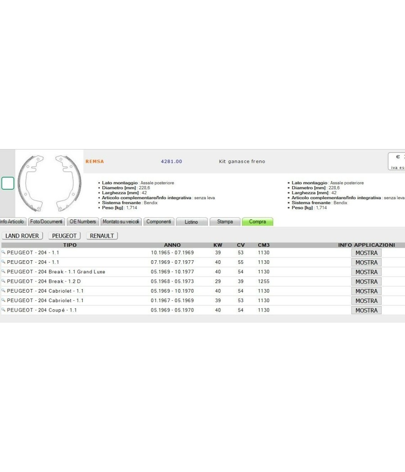
Task: Switch to the Foto/Documenti tab
Action: point(46,222)
